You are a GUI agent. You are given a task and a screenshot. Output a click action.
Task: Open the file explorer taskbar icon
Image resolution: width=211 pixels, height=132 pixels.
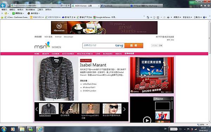point(22,129)
